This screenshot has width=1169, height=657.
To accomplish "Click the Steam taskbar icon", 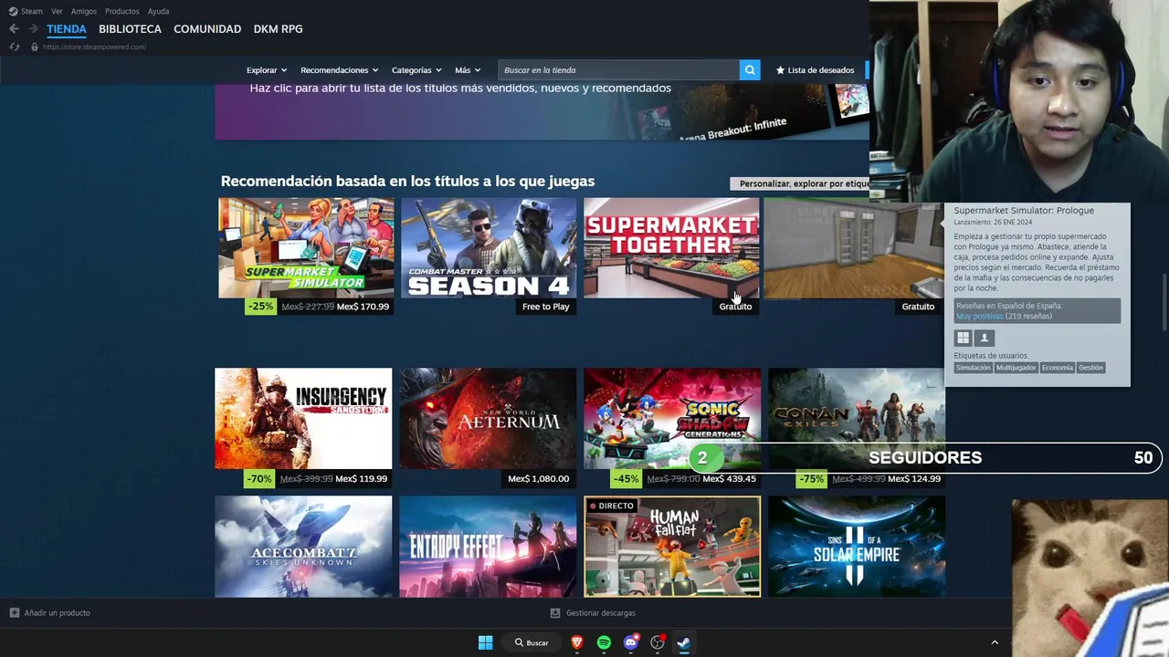I will point(683,642).
